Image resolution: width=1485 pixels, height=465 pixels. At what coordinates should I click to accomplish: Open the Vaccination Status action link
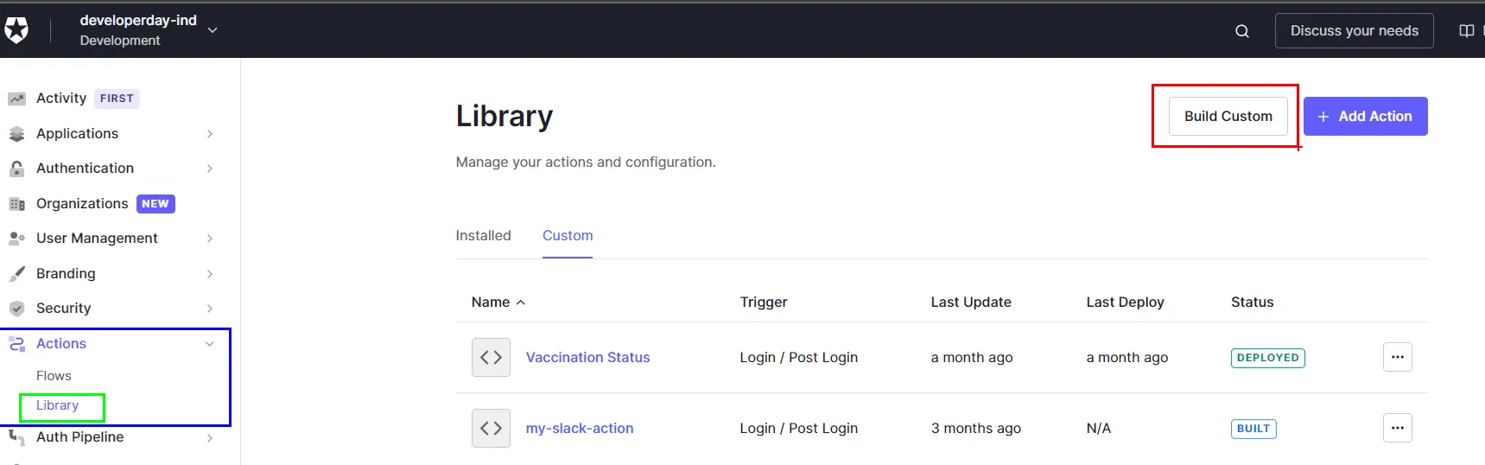pyautogui.click(x=587, y=358)
